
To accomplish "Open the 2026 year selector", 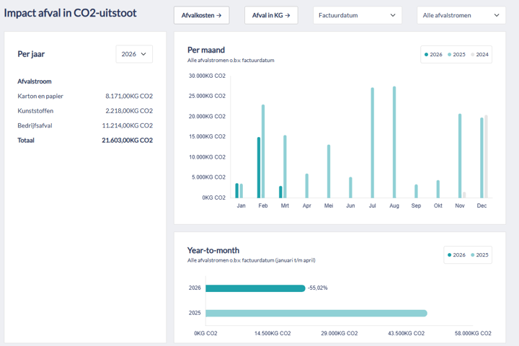I will point(134,54).
